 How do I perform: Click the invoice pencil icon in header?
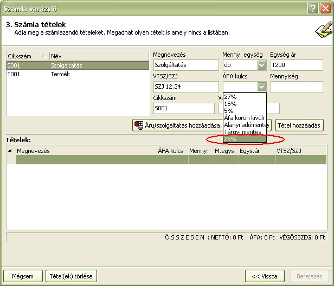coord(320,29)
